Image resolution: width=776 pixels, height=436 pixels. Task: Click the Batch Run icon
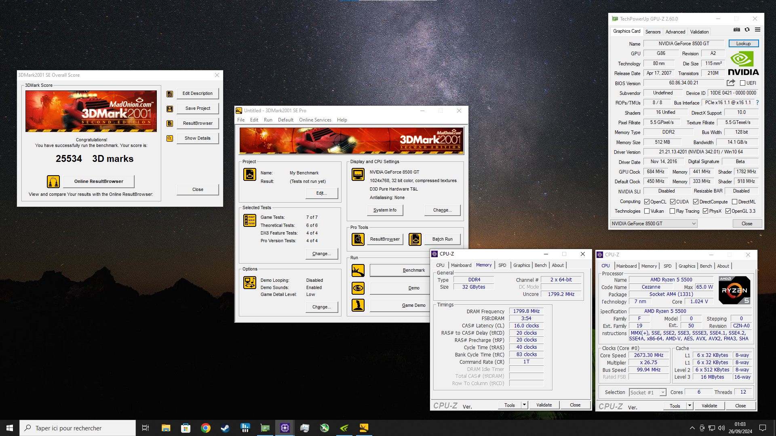click(x=415, y=239)
